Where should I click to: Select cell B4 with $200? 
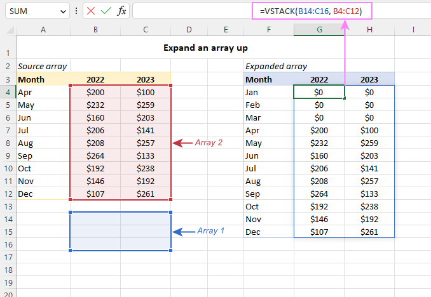(x=95, y=92)
